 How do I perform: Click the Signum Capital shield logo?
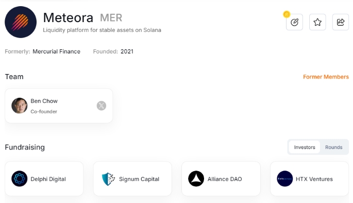click(x=108, y=179)
